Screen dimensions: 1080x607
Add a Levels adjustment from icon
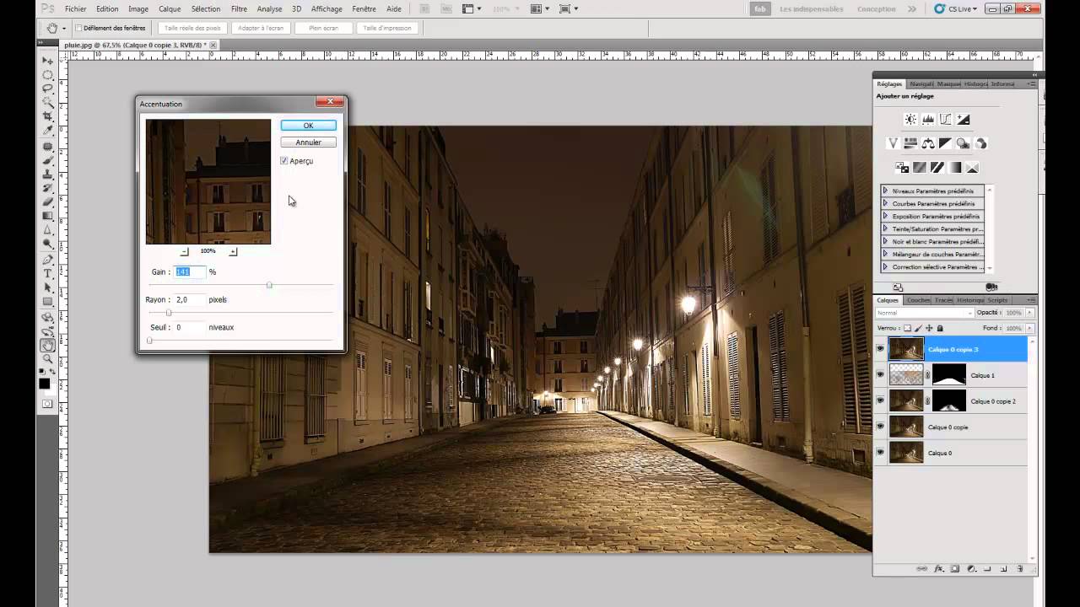tap(928, 120)
